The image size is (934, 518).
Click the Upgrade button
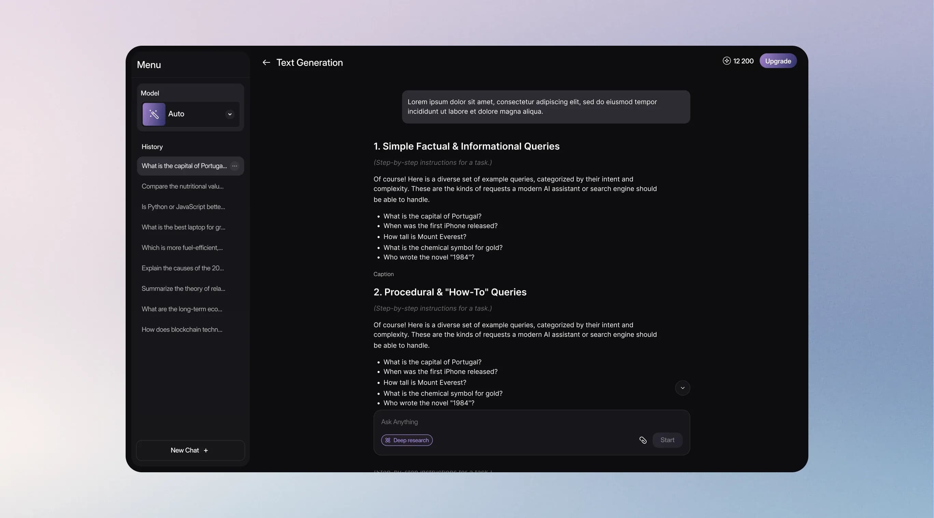tap(778, 61)
